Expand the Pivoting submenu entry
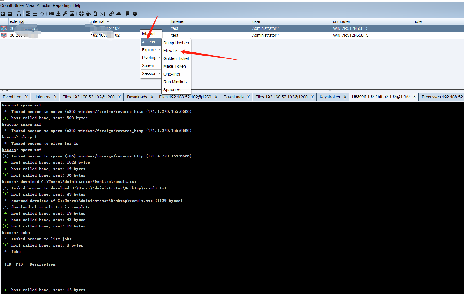464x294 pixels. click(151, 58)
